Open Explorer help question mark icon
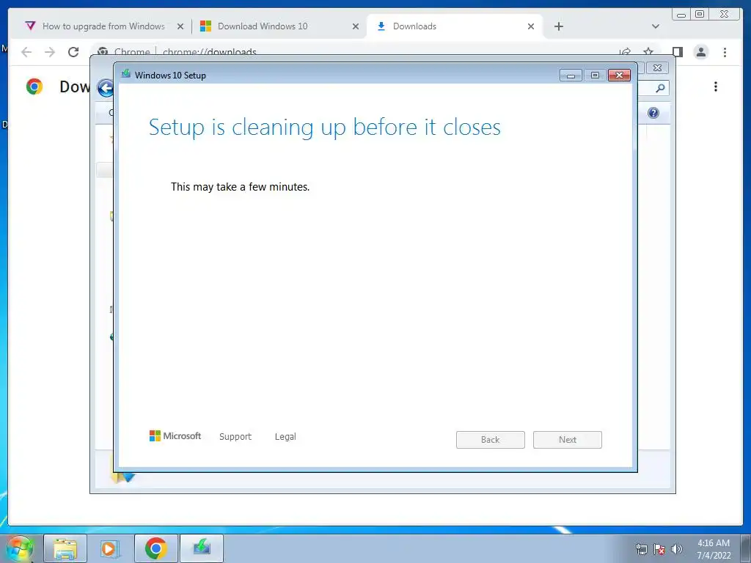 [x=653, y=113]
